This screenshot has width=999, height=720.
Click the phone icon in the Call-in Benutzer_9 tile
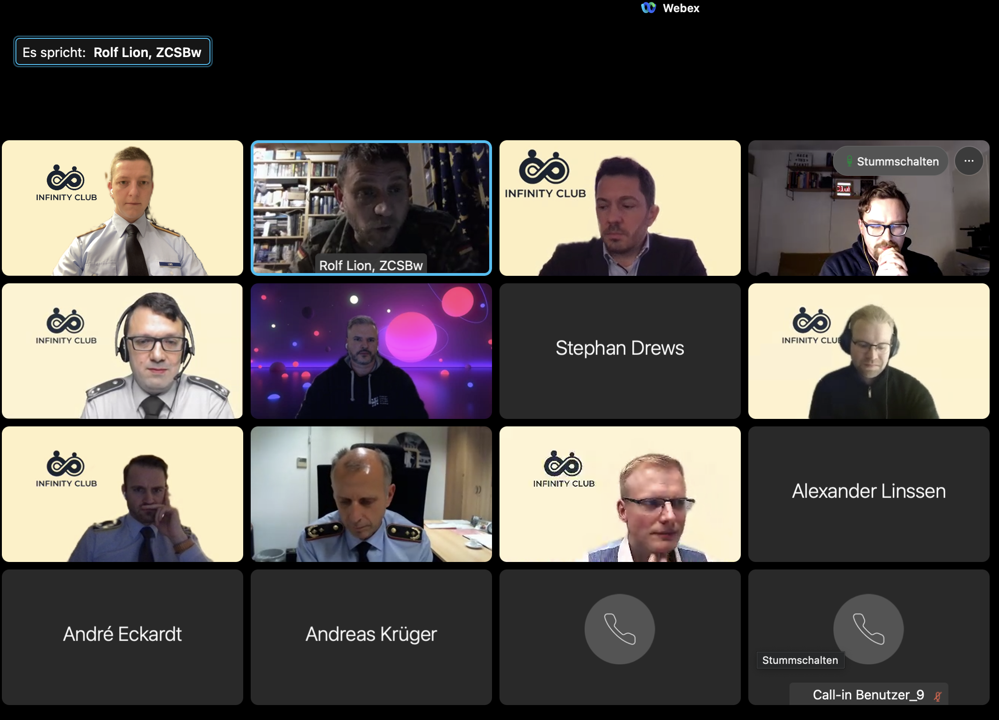[x=868, y=628]
